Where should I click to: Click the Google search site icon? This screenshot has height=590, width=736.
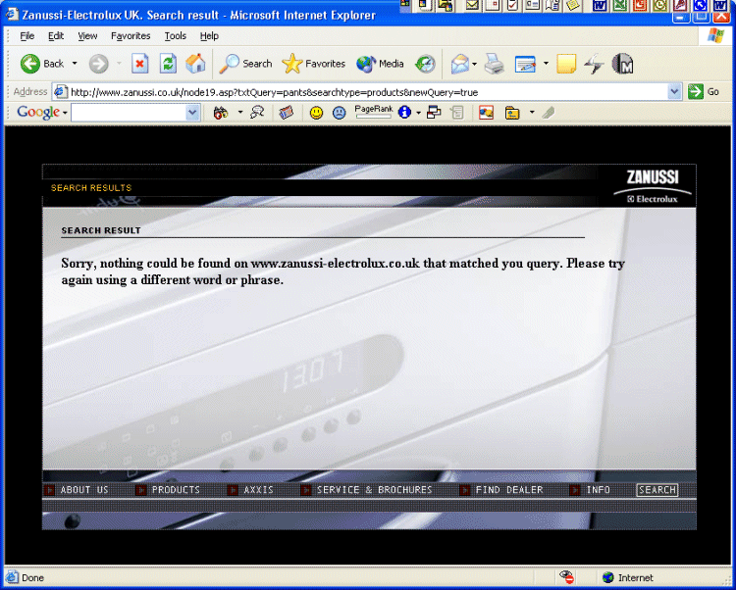[x=257, y=112]
